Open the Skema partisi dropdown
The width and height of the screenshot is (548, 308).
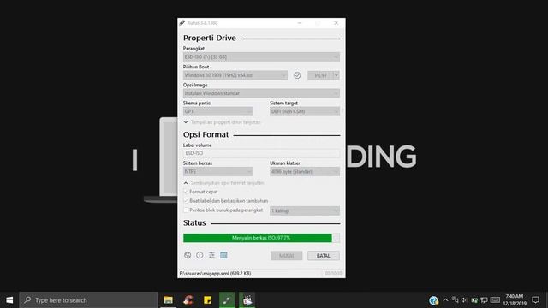coord(218,111)
